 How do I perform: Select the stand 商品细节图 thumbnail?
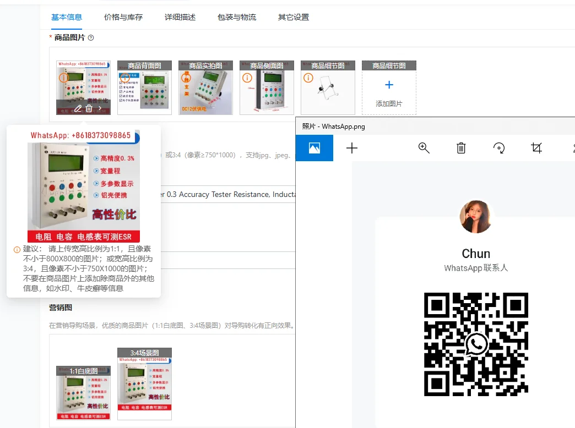point(328,87)
